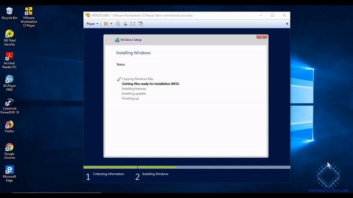Maximize the VMware Player window

point(272,15)
